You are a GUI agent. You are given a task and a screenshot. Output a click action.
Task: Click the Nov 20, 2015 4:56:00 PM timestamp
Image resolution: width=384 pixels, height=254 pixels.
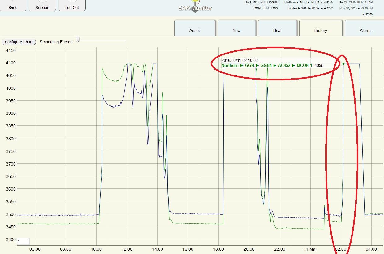tap(356, 8)
